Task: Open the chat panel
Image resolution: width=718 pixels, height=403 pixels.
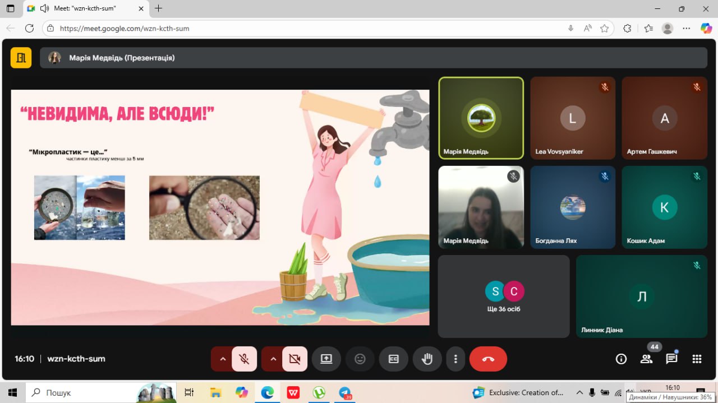Action: (x=671, y=359)
